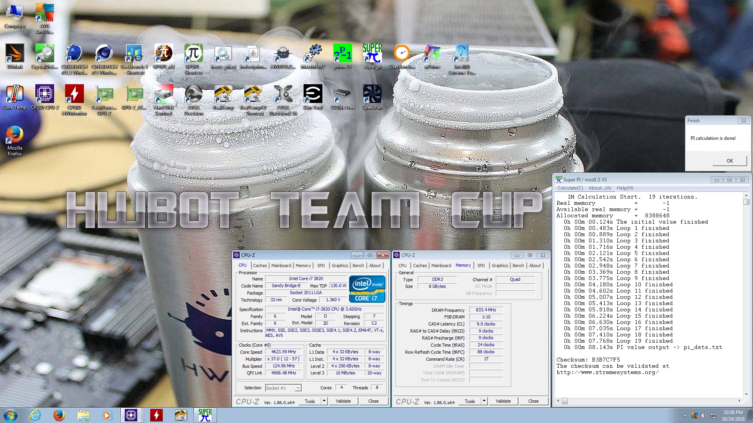The image size is (753, 423).
Task: Open SSDlife Free desktop icon
Action: click(x=342, y=97)
